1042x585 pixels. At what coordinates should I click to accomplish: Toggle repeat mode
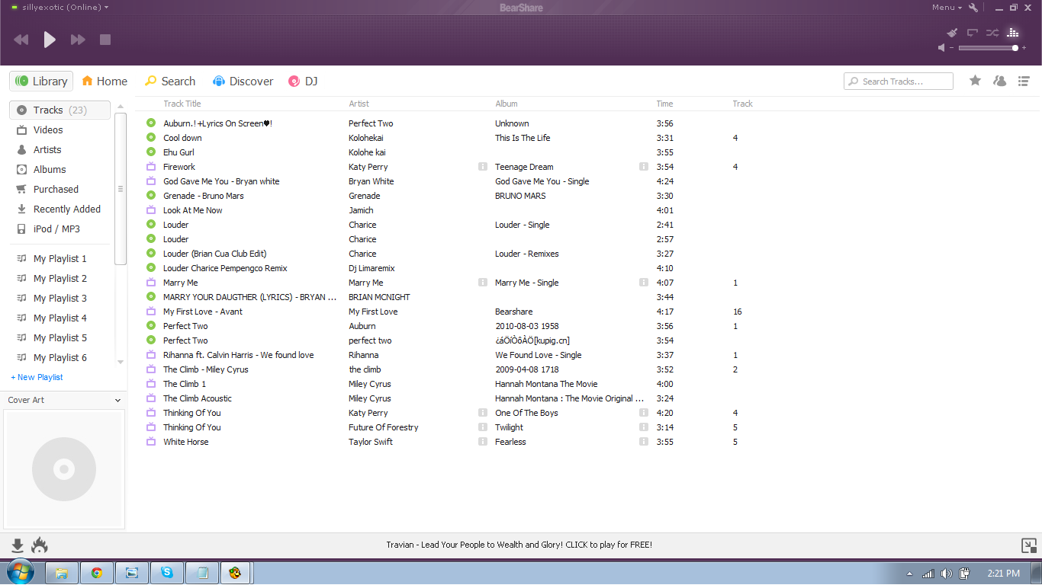coord(973,33)
